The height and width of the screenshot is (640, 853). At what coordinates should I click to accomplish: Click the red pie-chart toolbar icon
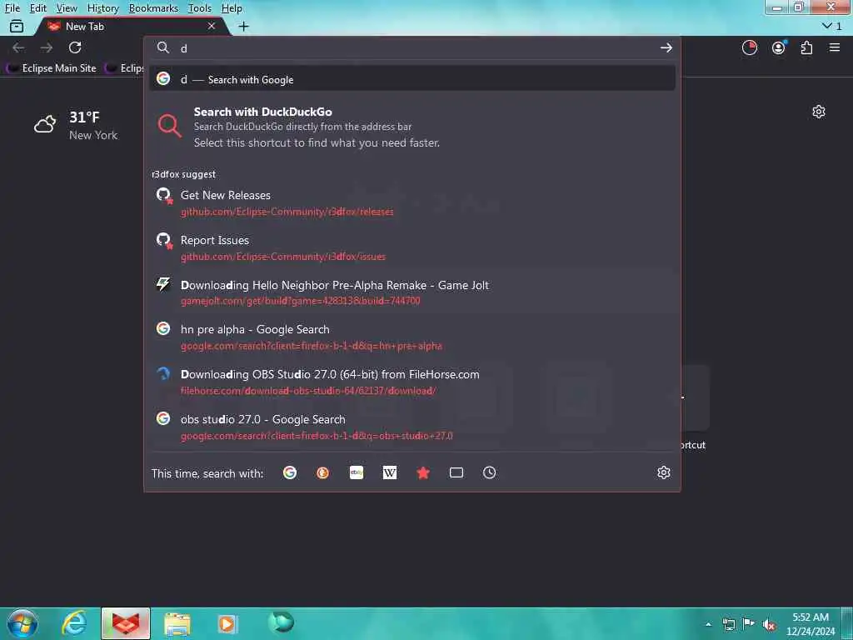pos(750,47)
